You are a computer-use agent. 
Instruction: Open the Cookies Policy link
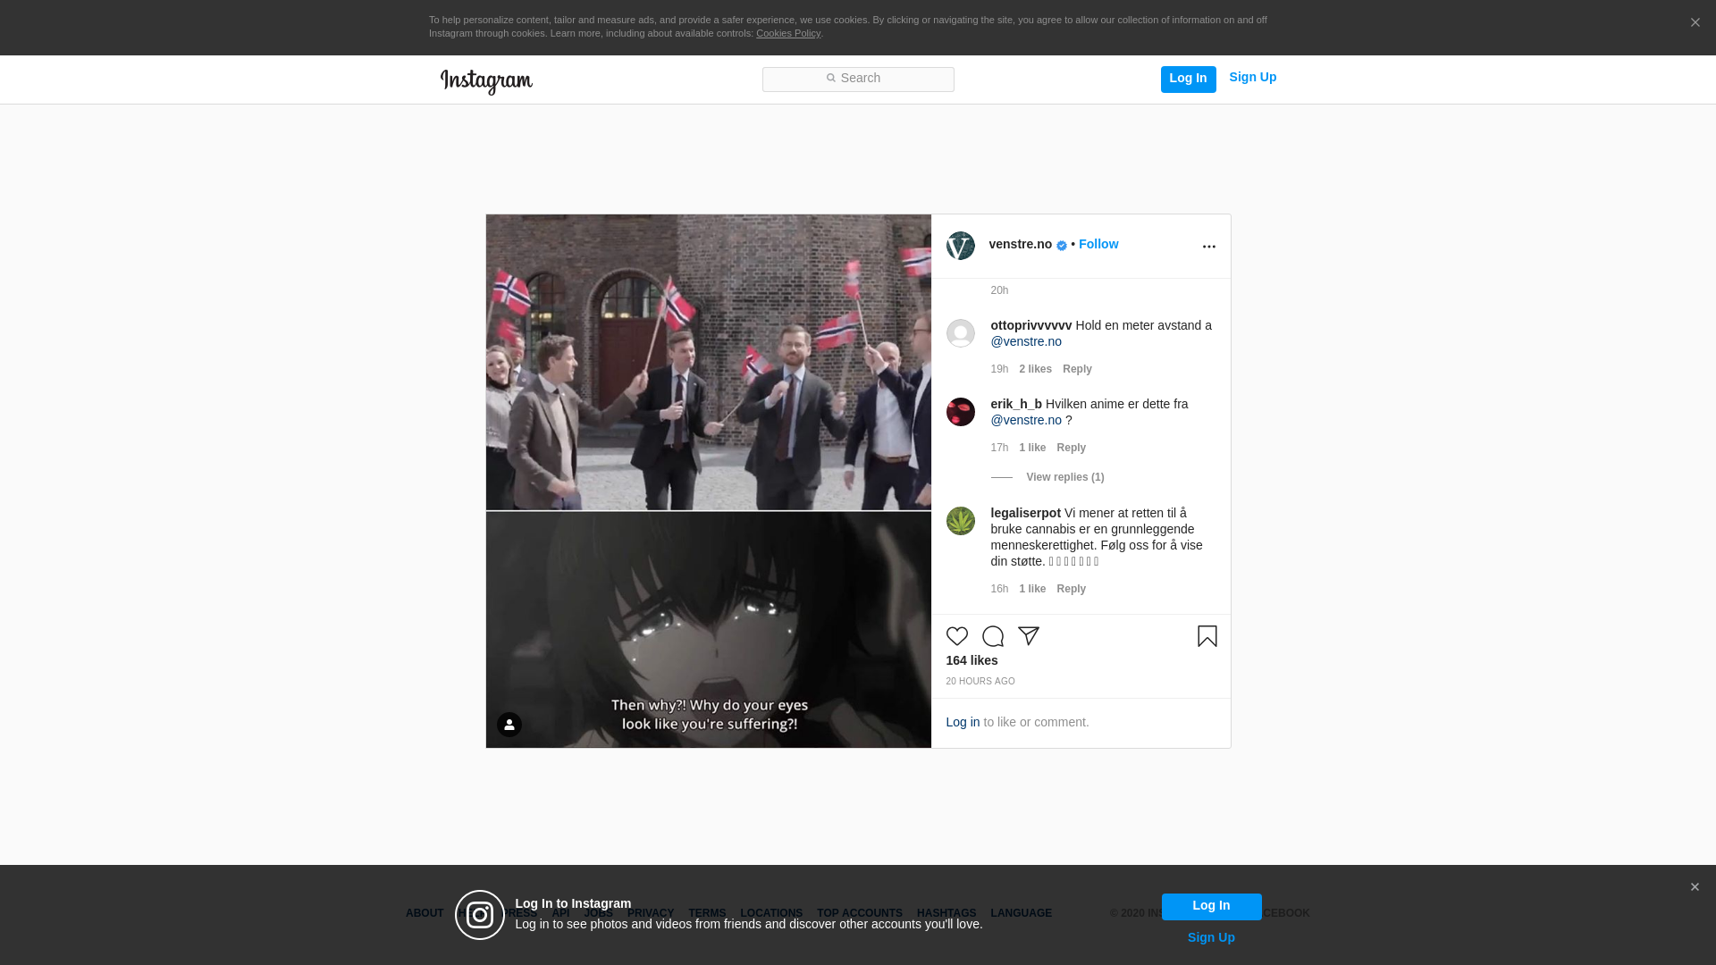(788, 33)
